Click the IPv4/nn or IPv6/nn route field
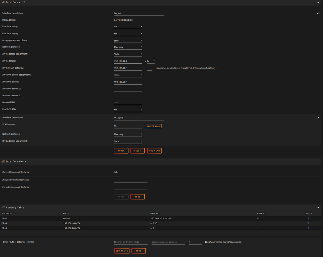 (x=130, y=242)
